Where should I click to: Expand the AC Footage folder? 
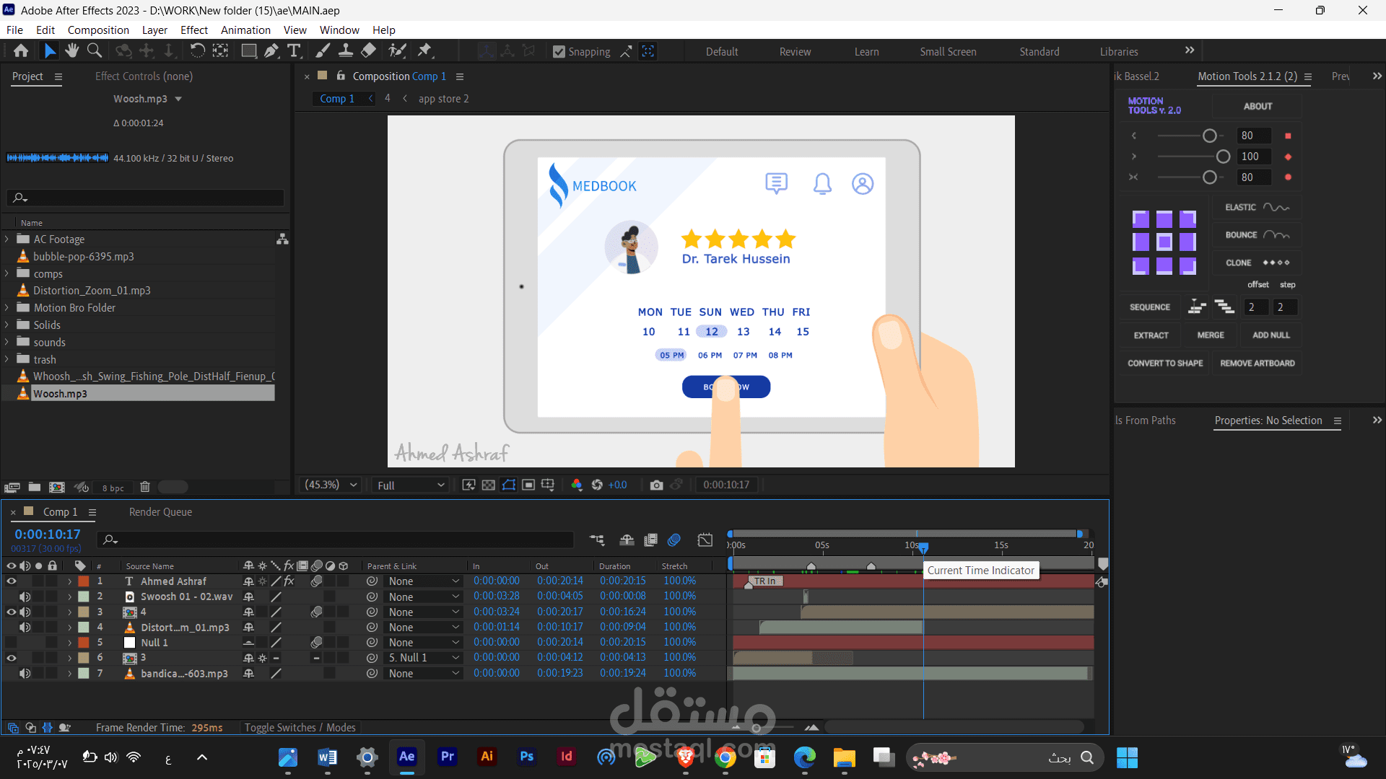tap(7, 239)
